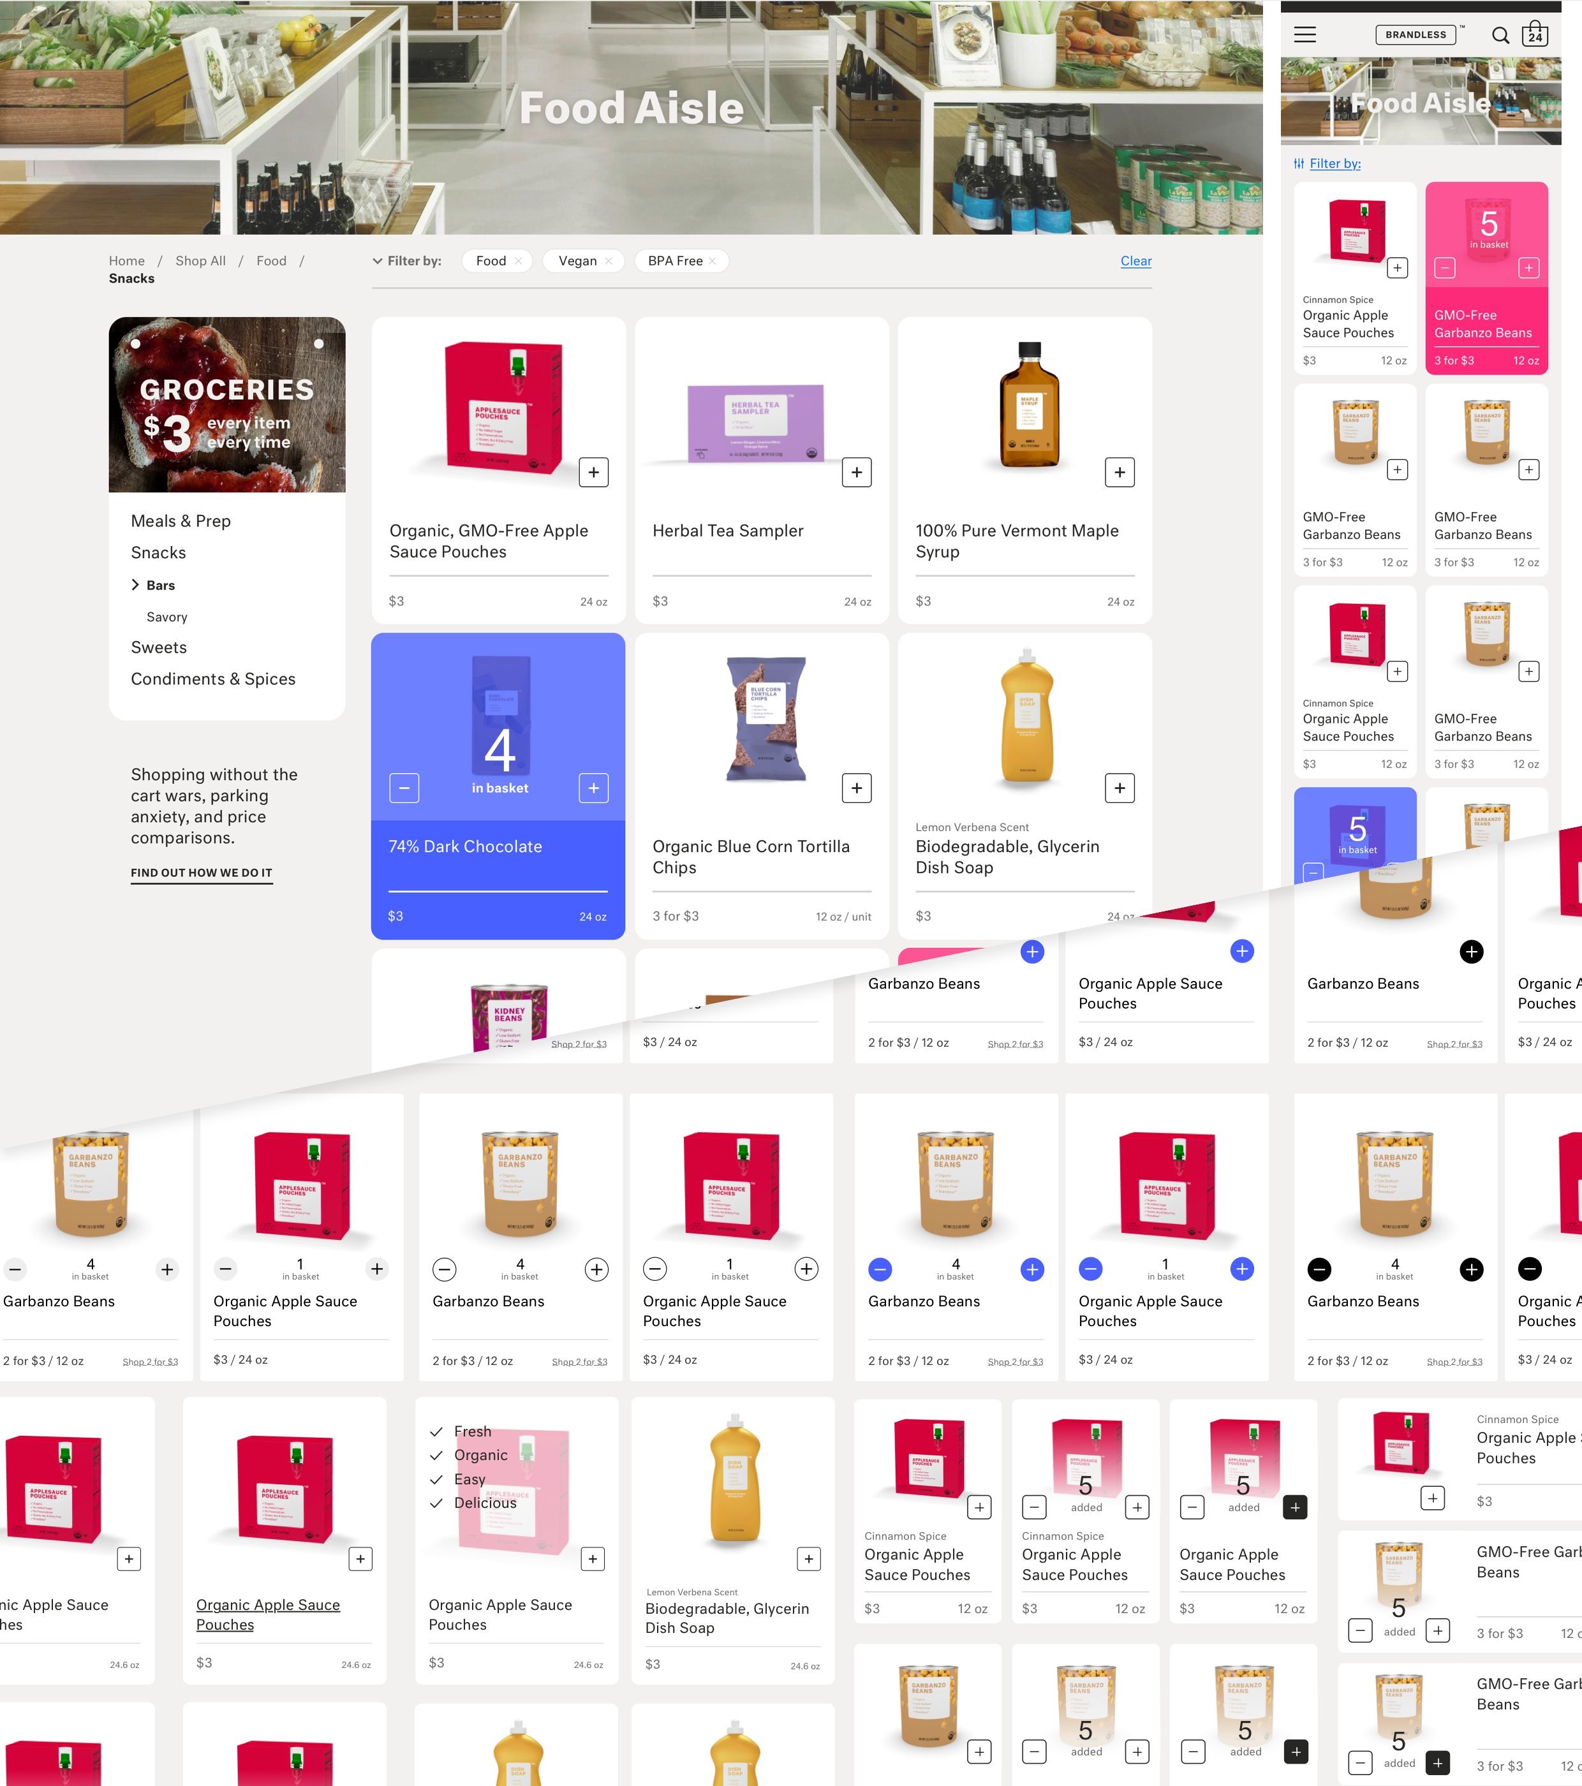
Task: Remove the BPA Free filter chip
Action: [x=713, y=260]
